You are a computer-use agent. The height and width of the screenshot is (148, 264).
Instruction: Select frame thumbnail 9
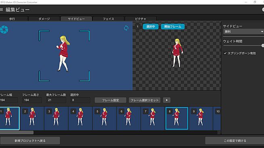201,118
